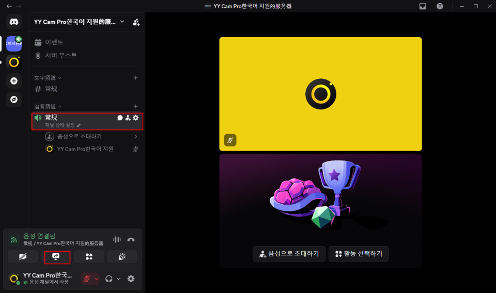Toggle noise suppression waveform icon

(x=117, y=240)
